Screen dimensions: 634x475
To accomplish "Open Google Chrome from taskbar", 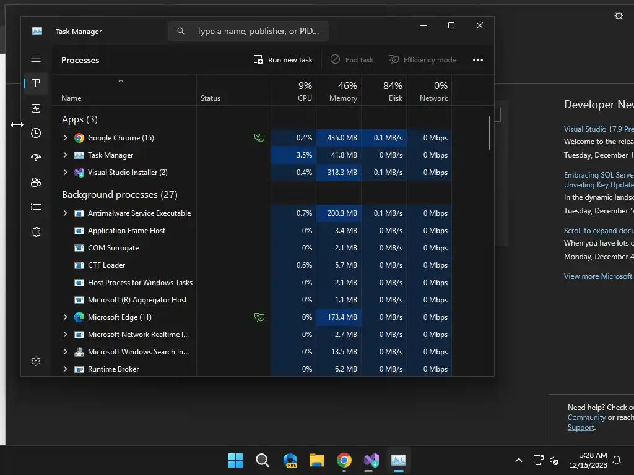I will 344,460.
